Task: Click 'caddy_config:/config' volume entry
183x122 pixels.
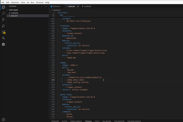Action: [77, 82]
